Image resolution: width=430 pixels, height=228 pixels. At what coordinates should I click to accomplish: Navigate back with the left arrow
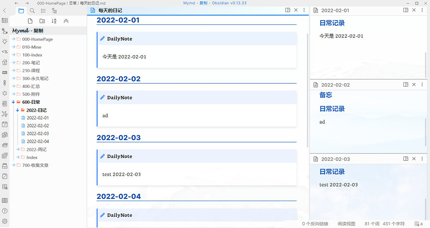point(17,3)
